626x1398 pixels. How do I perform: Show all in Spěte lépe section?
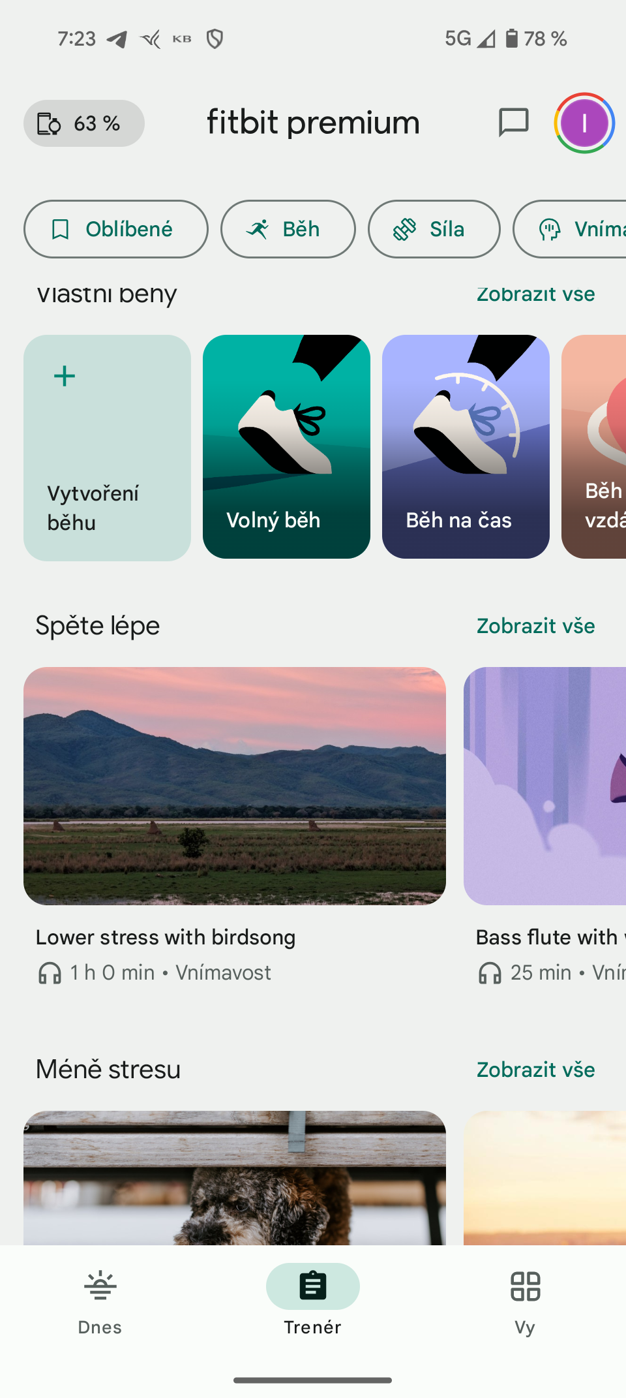[x=535, y=626]
